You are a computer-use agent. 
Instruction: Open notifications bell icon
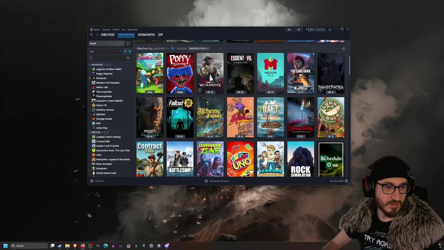[x=299, y=30]
